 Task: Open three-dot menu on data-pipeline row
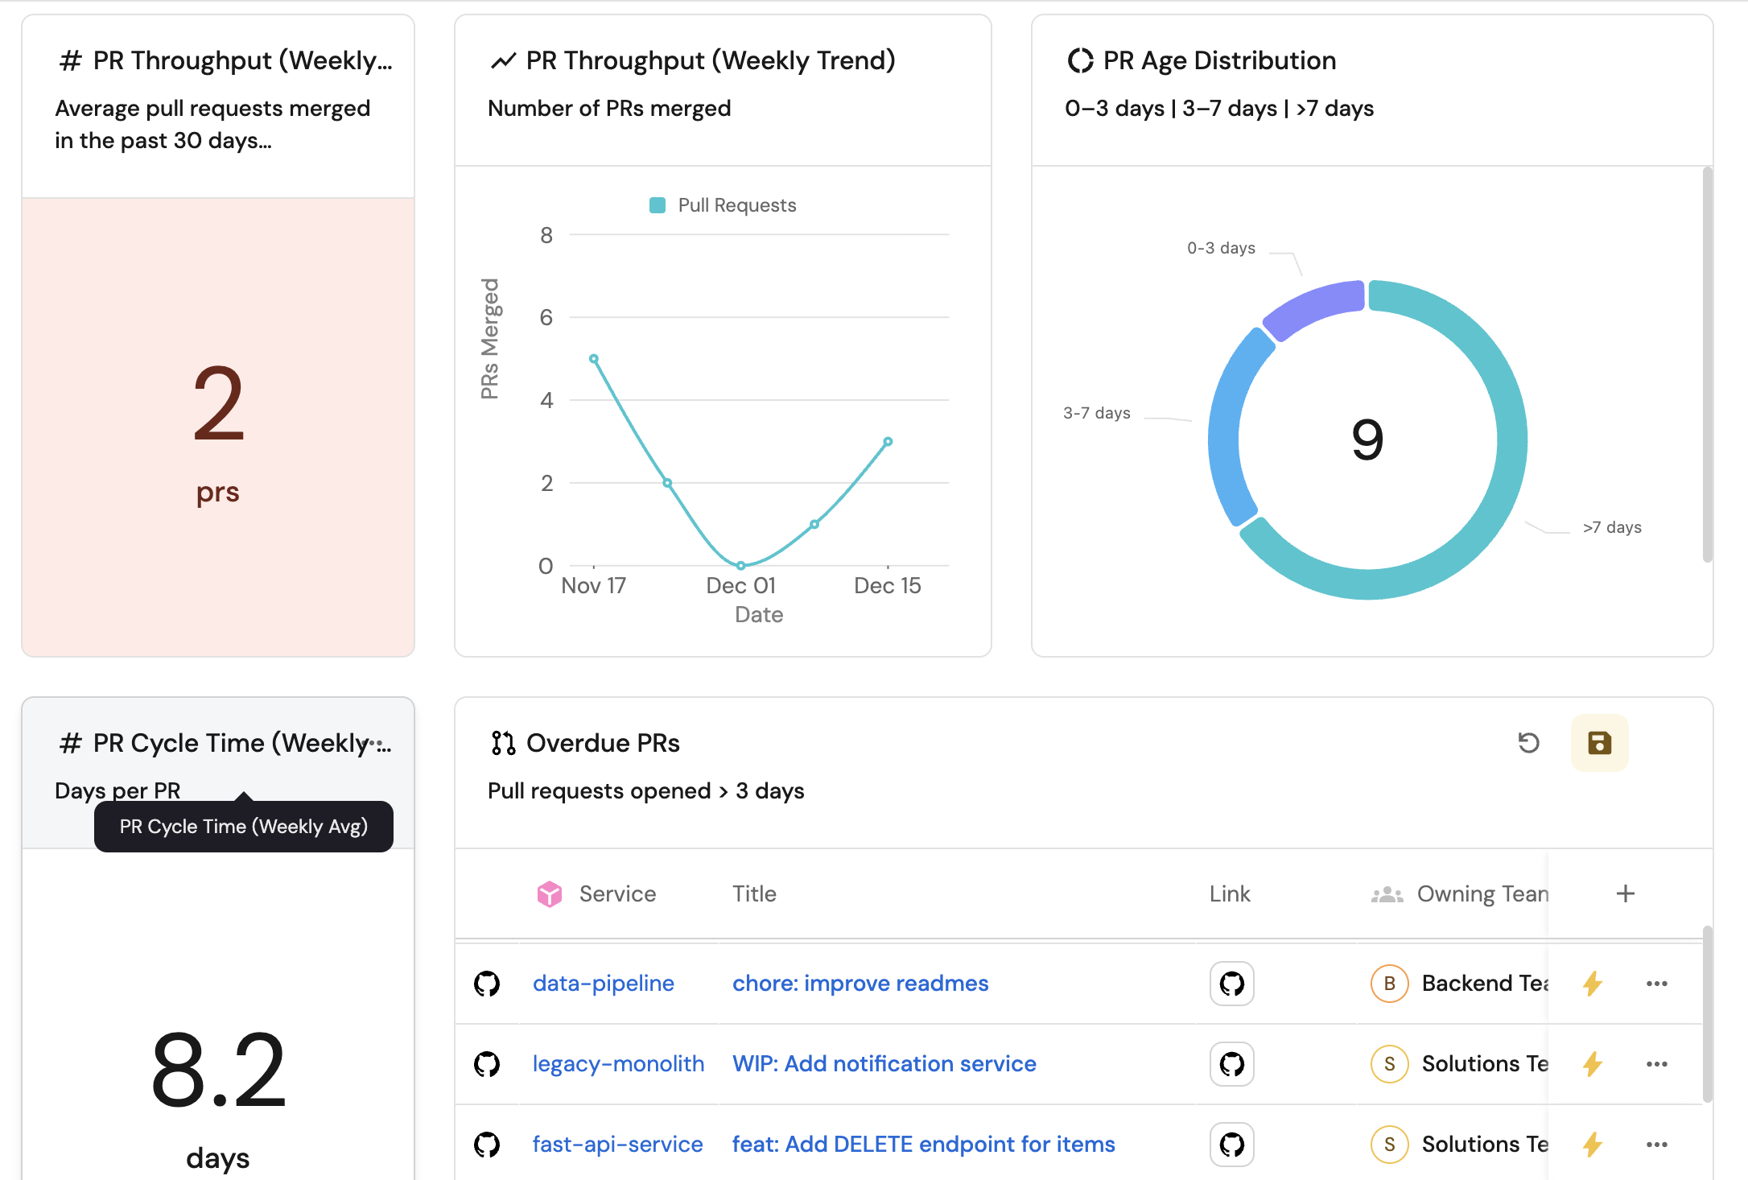click(1656, 983)
